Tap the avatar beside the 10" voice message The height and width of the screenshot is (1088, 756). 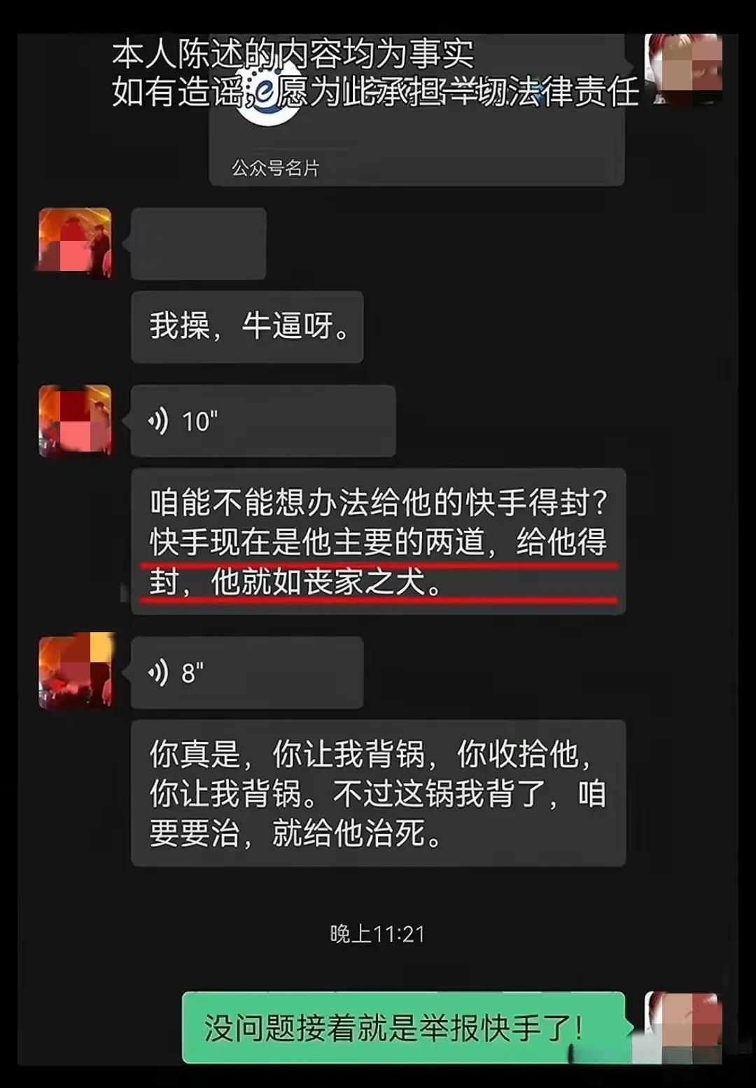[x=75, y=421]
